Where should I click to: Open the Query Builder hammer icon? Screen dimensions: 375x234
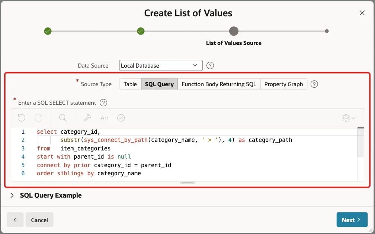(x=87, y=118)
